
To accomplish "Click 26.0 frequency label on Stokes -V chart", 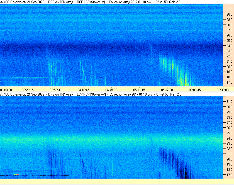I will [x=230, y=35].
